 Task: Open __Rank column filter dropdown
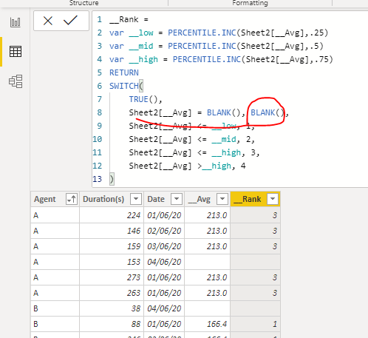[x=273, y=199]
